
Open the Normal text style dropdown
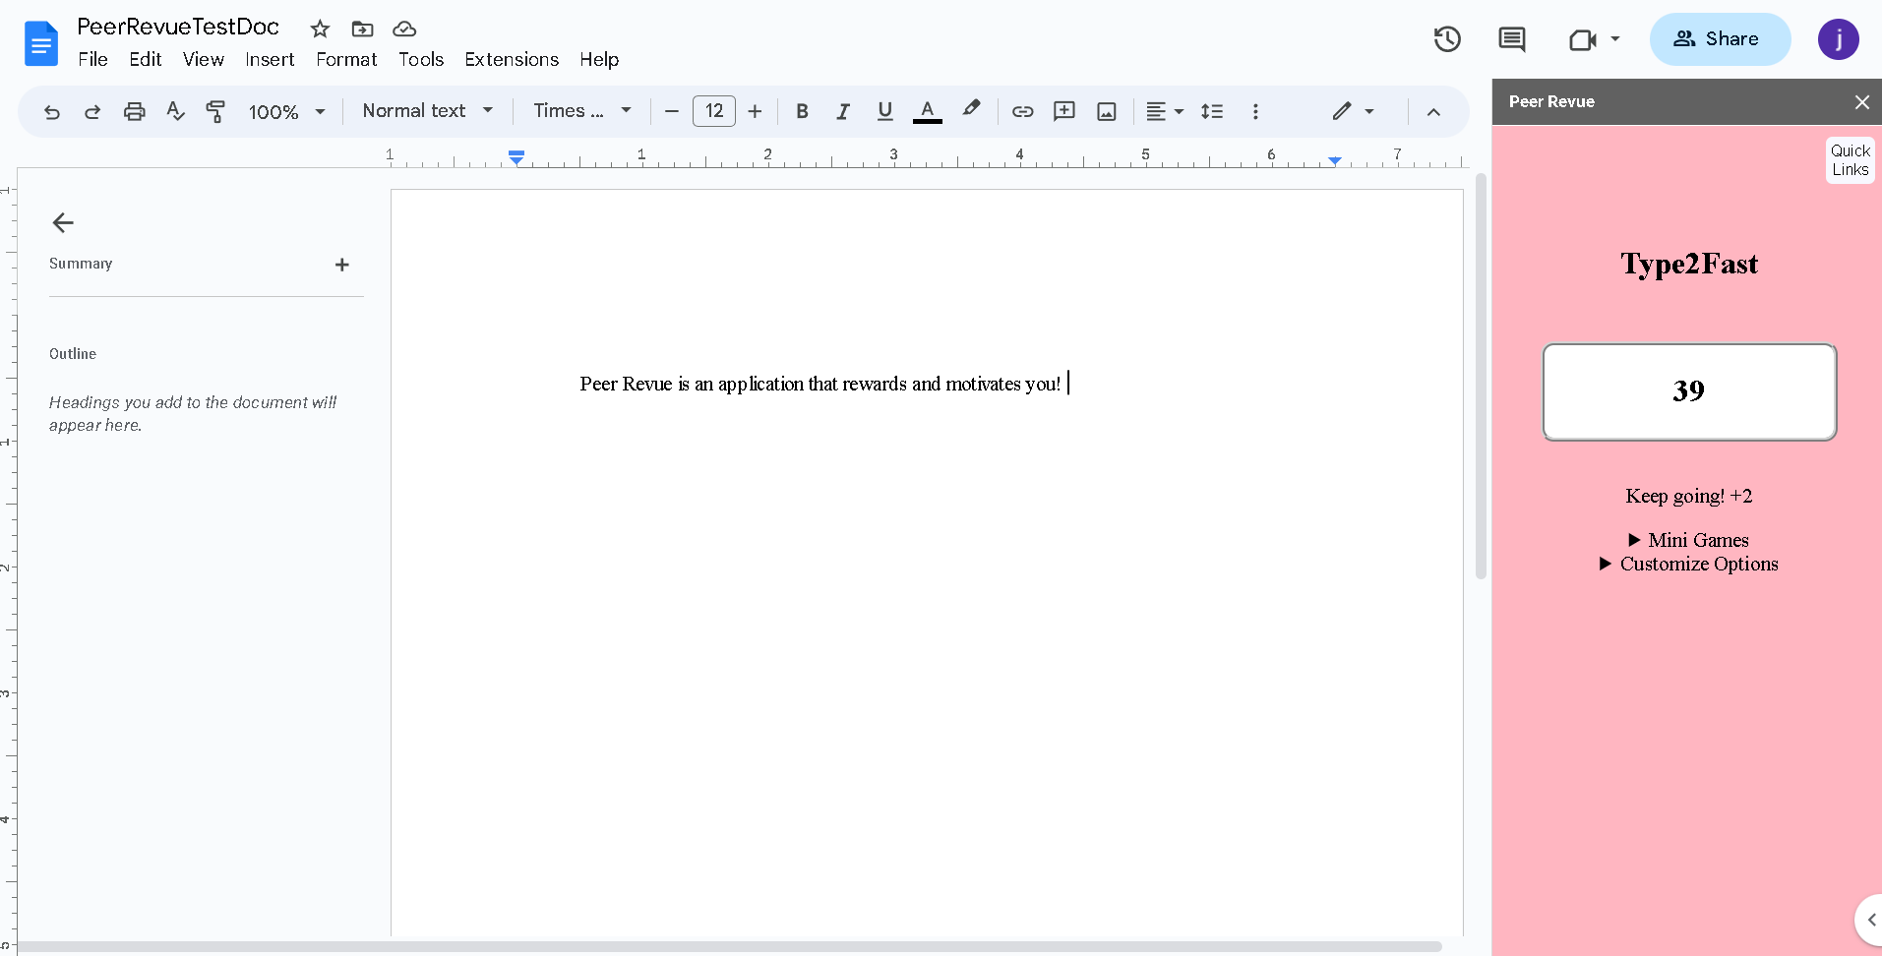427,111
